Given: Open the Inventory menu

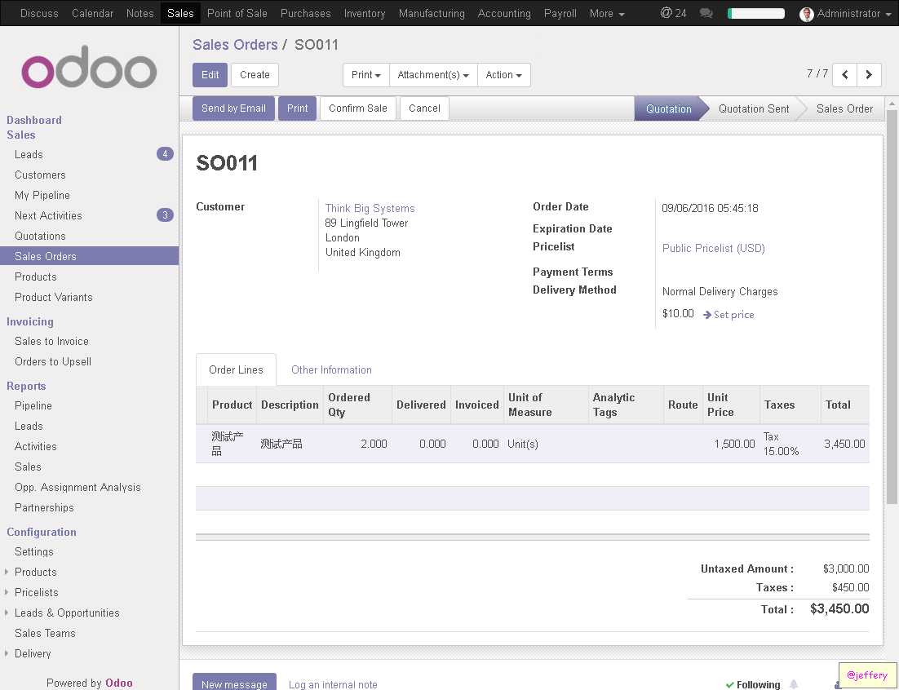Looking at the screenshot, I should [x=365, y=13].
